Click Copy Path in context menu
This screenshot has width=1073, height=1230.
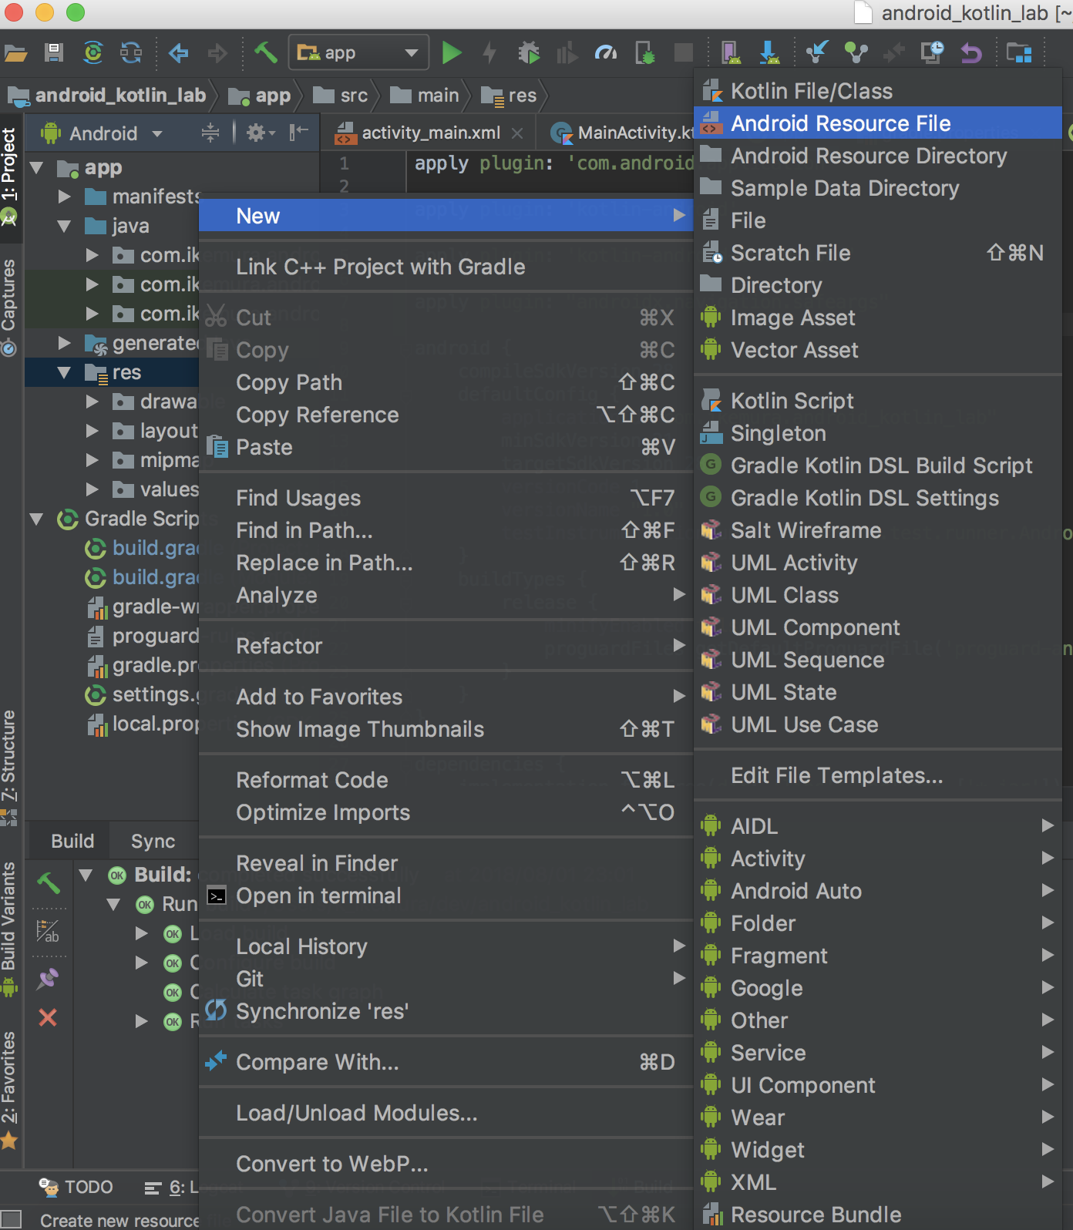point(446,382)
